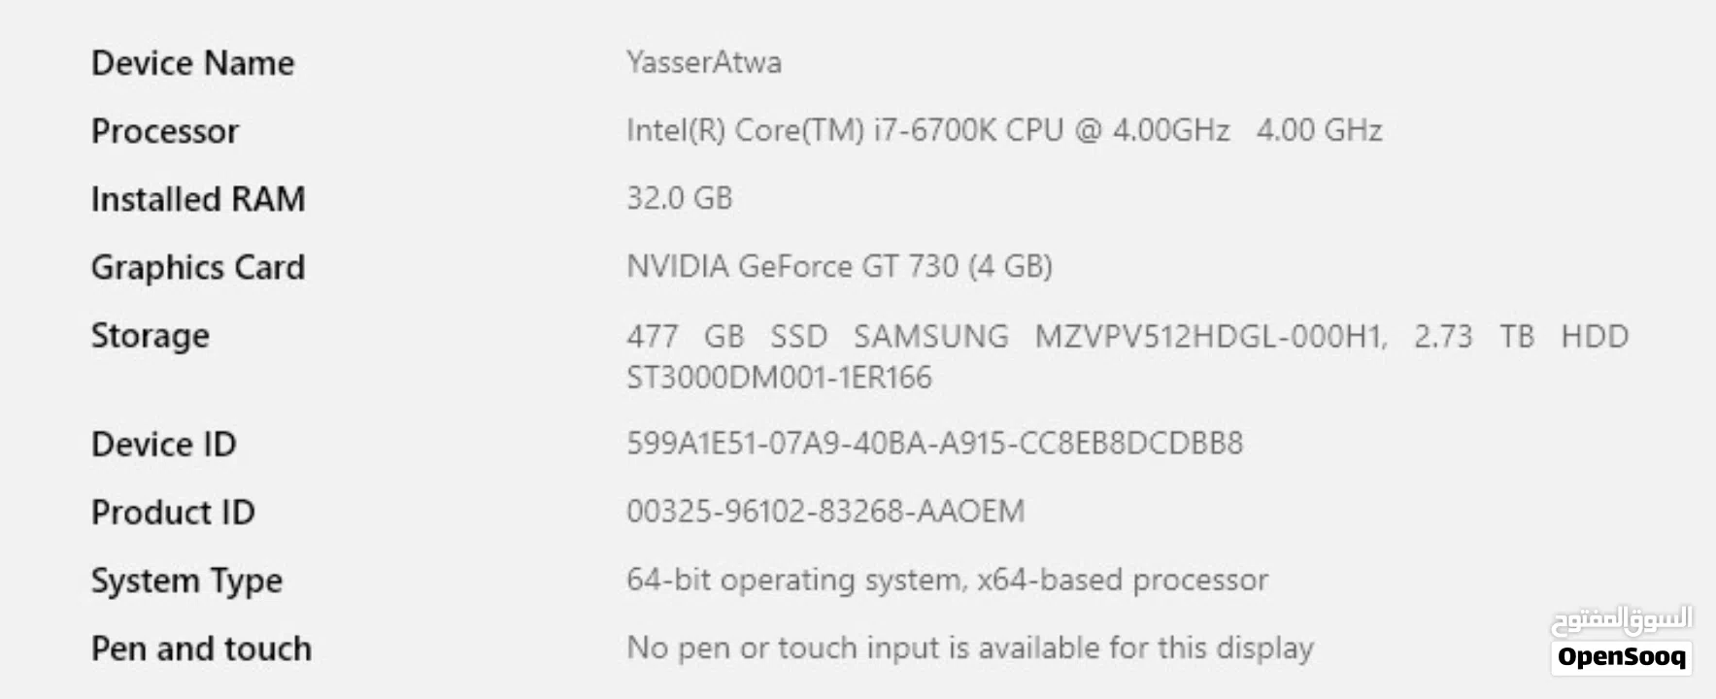Click the ST3000DM001-1ER166 drive model text
The height and width of the screenshot is (699, 1716).
(779, 377)
